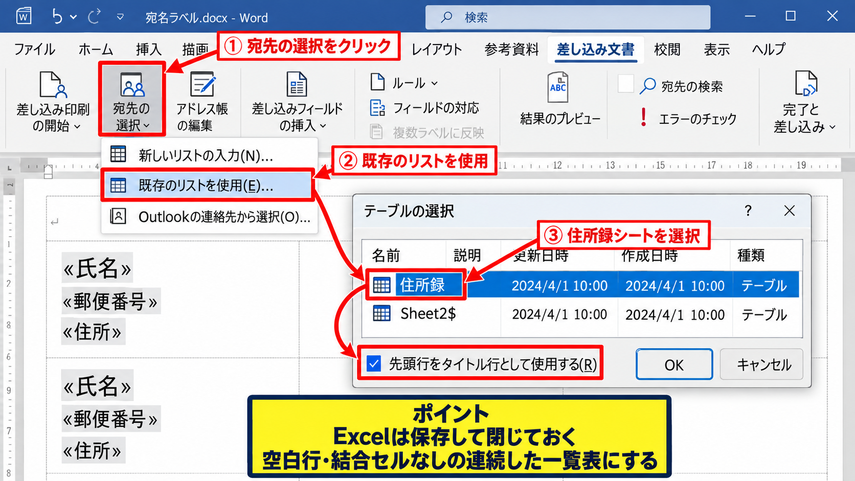Click the help question mark in テーブルの選択 dialog

tap(748, 211)
